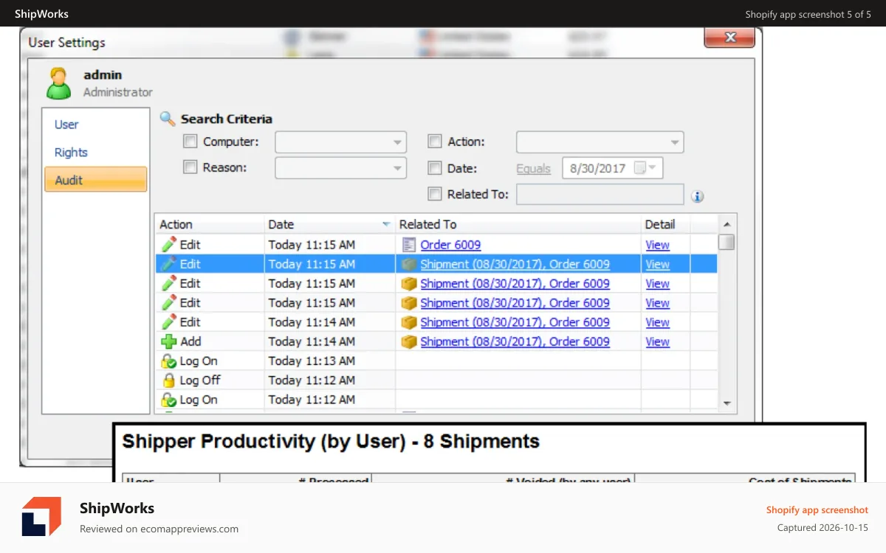Open the Shipment link in the highlighted row
The width and height of the screenshot is (886, 553).
click(515, 264)
